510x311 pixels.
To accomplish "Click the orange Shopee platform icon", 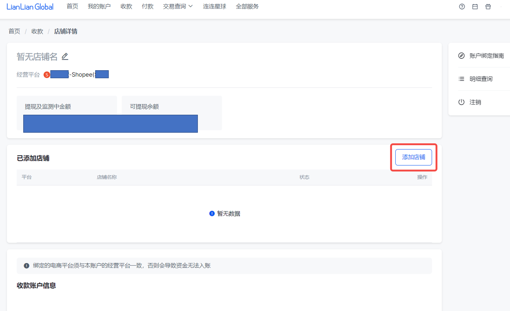I will coord(47,75).
